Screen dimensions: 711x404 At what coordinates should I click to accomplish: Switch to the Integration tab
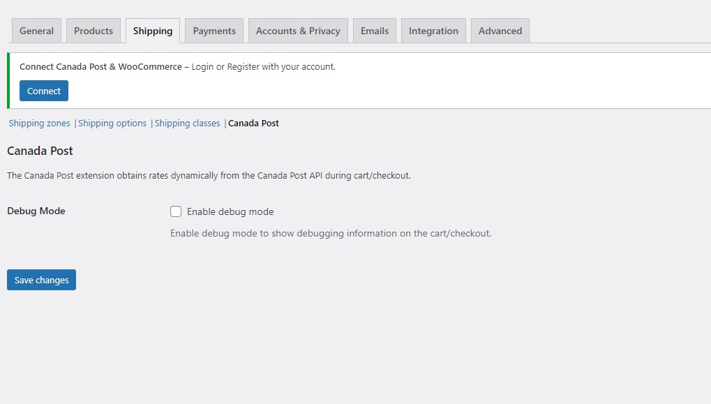point(433,31)
